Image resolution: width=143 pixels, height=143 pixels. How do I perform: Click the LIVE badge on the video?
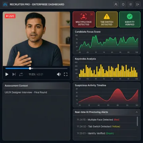pyautogui.click(x=10, y=16)
